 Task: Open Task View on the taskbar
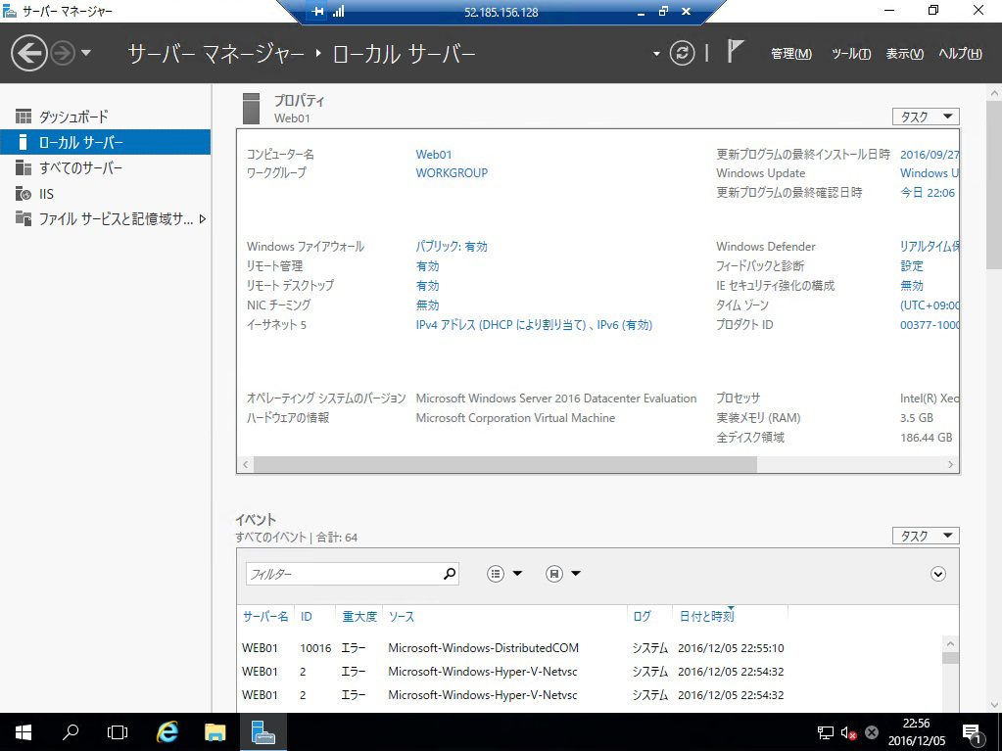coord(118,731)
